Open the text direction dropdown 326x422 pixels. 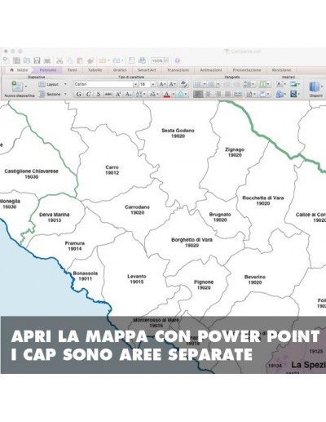[255, 94]
